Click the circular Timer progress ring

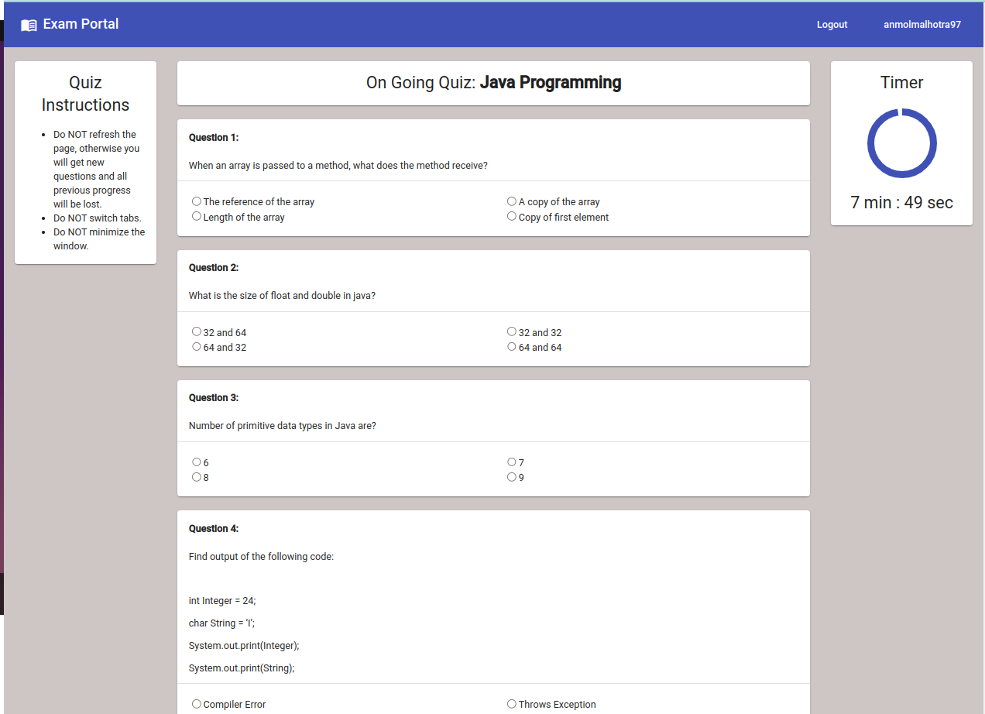click(901, 143)
